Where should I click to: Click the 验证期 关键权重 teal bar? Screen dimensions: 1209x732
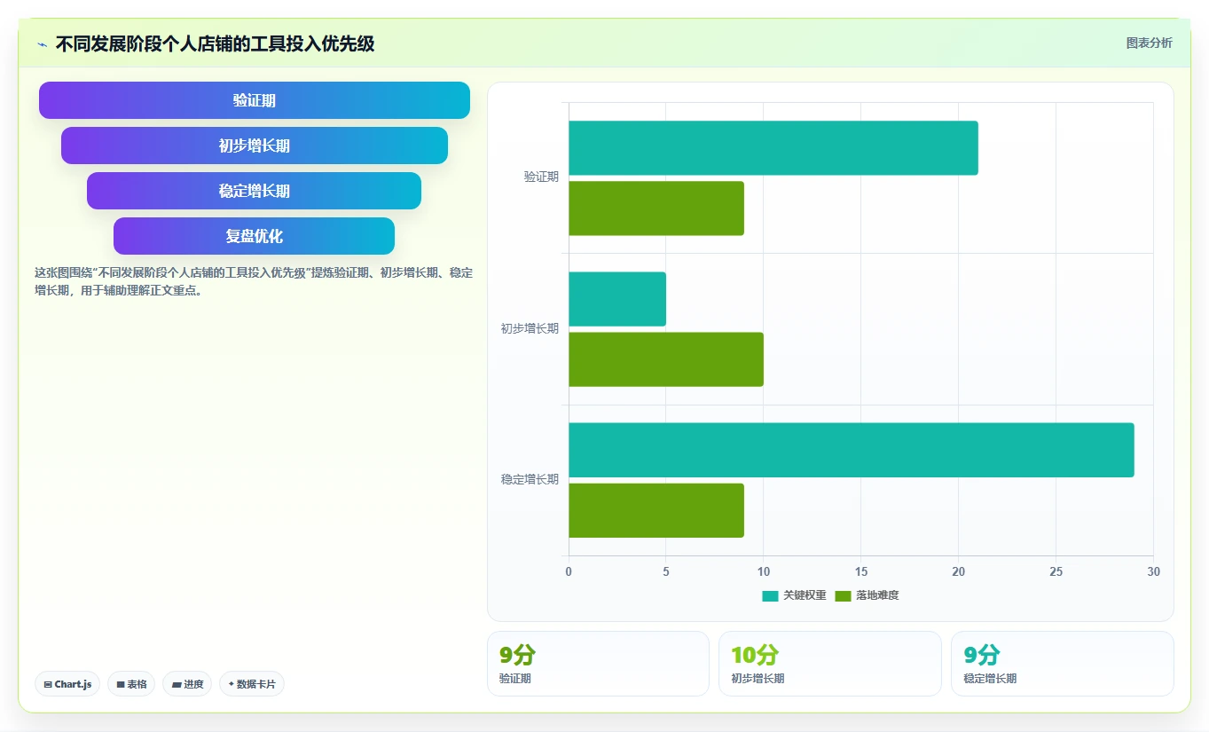[x=773, y=148]
